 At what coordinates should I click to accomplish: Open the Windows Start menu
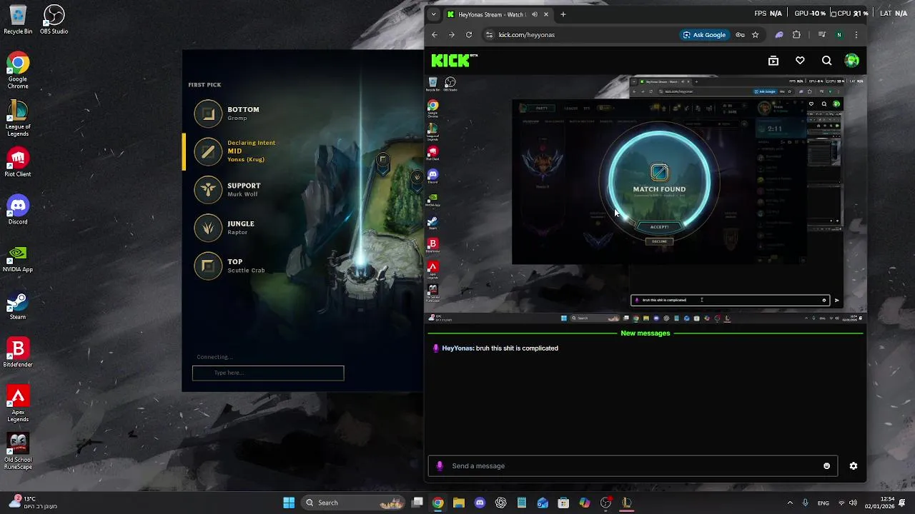(x=289, y=503)
